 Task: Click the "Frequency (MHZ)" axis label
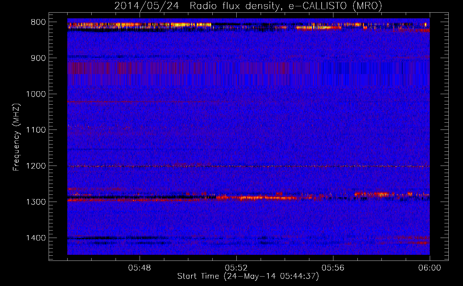pos(16,137)
